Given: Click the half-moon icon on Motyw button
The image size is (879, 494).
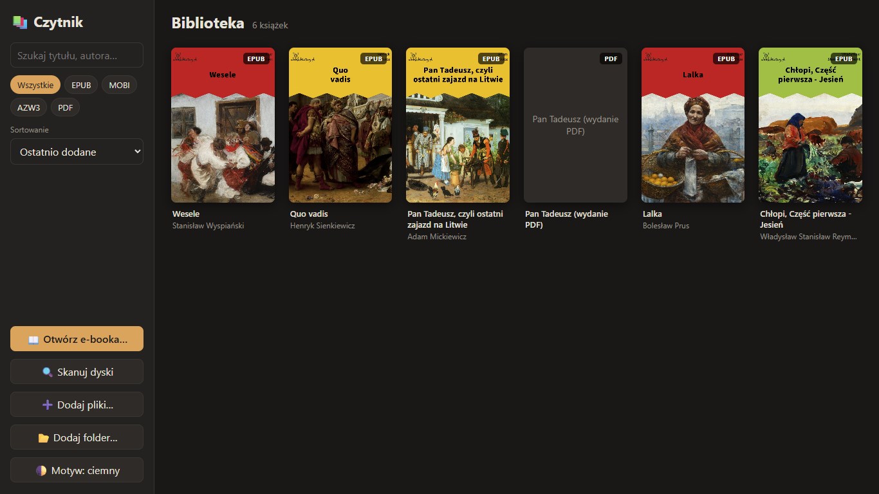Looking at the screenshot, I should coord(41,470).
